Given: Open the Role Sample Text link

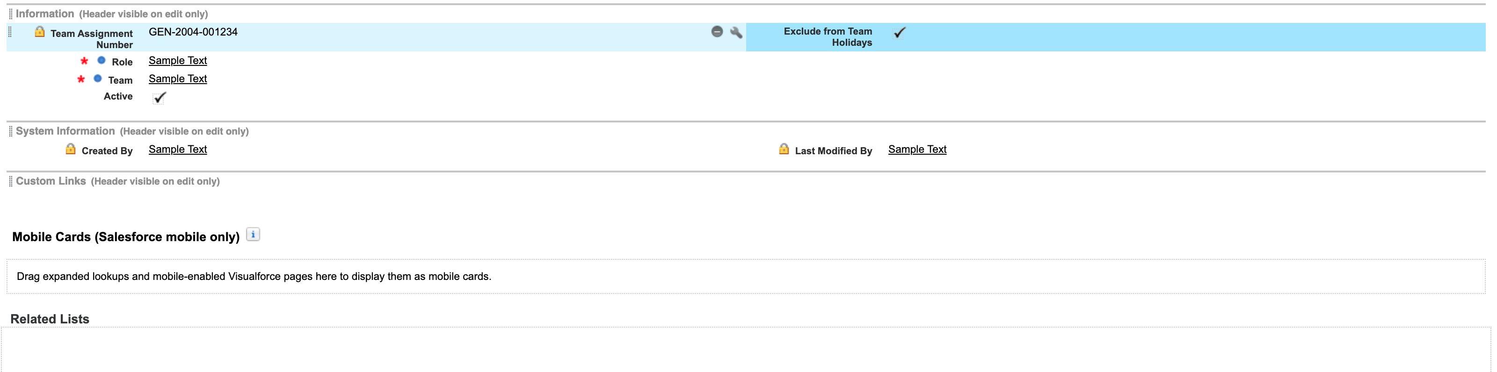Looking at the screenshot, I should 178,60.
